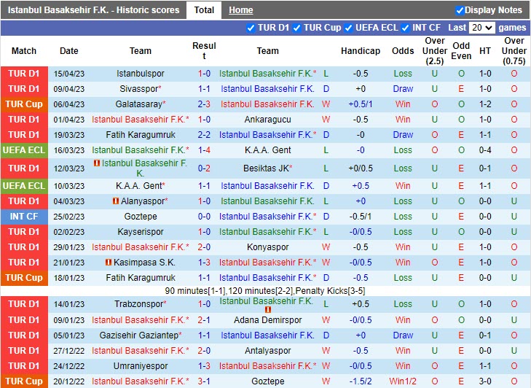Click red card icon in 12/03/23 Besiktas row

click(97, 163)
